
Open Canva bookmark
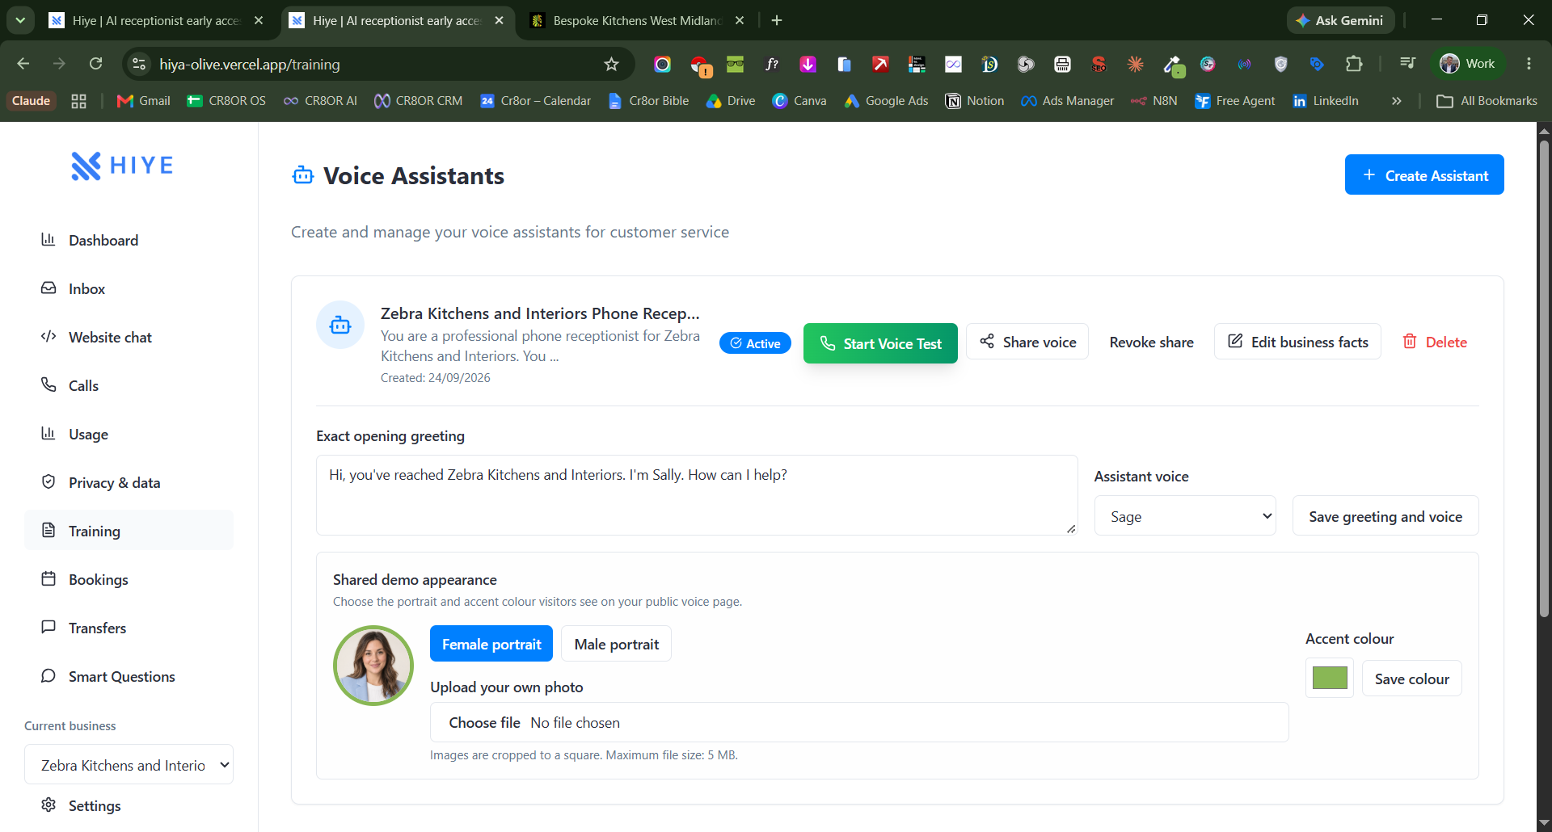pos(799,101)
